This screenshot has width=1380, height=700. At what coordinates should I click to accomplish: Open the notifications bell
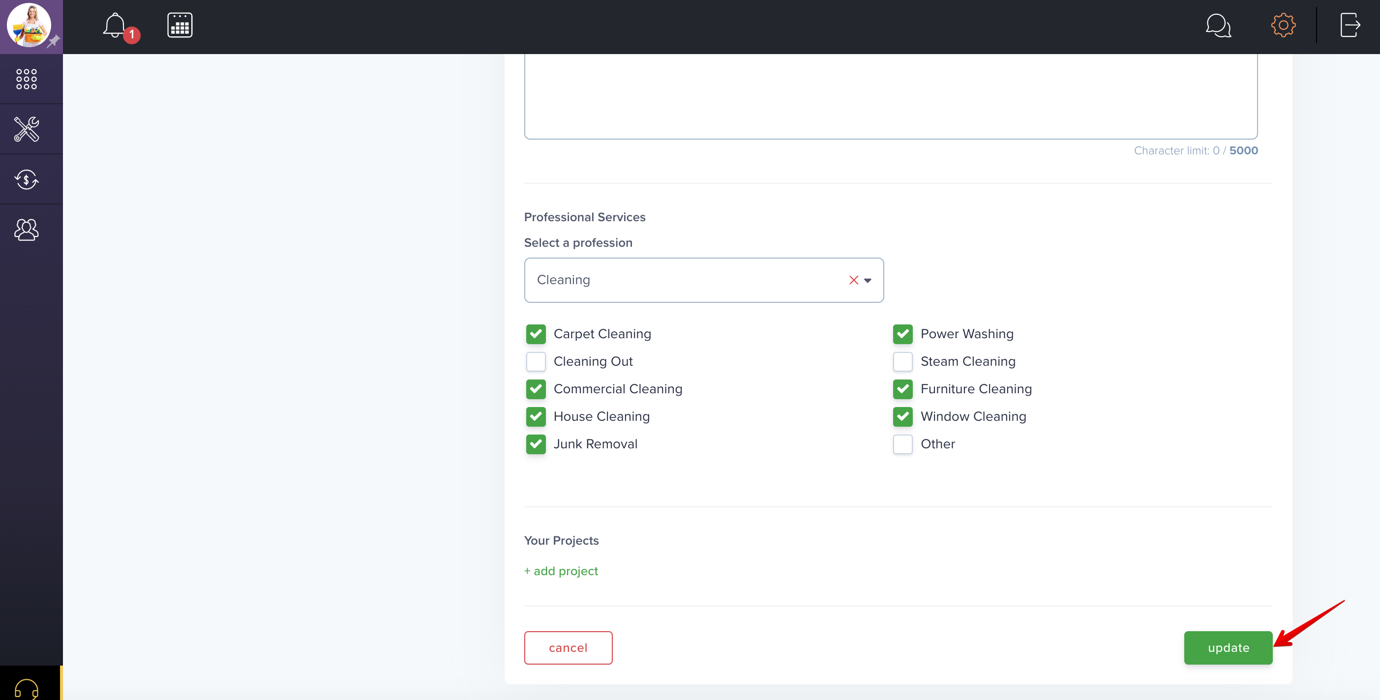[114, 25]
